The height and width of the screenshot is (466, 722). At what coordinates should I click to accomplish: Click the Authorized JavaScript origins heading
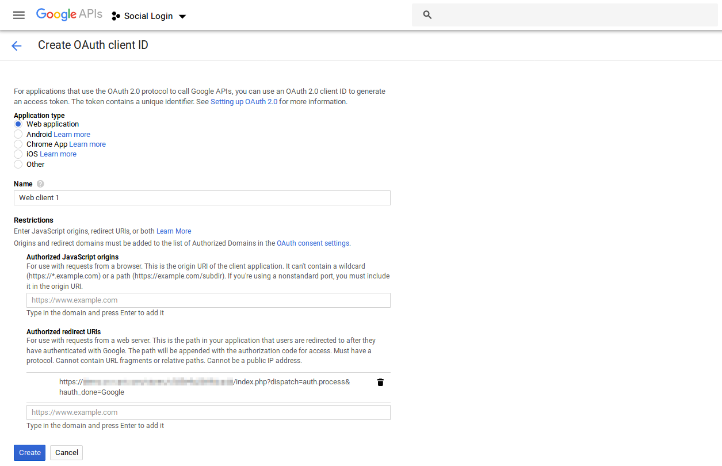click(72, 257)
